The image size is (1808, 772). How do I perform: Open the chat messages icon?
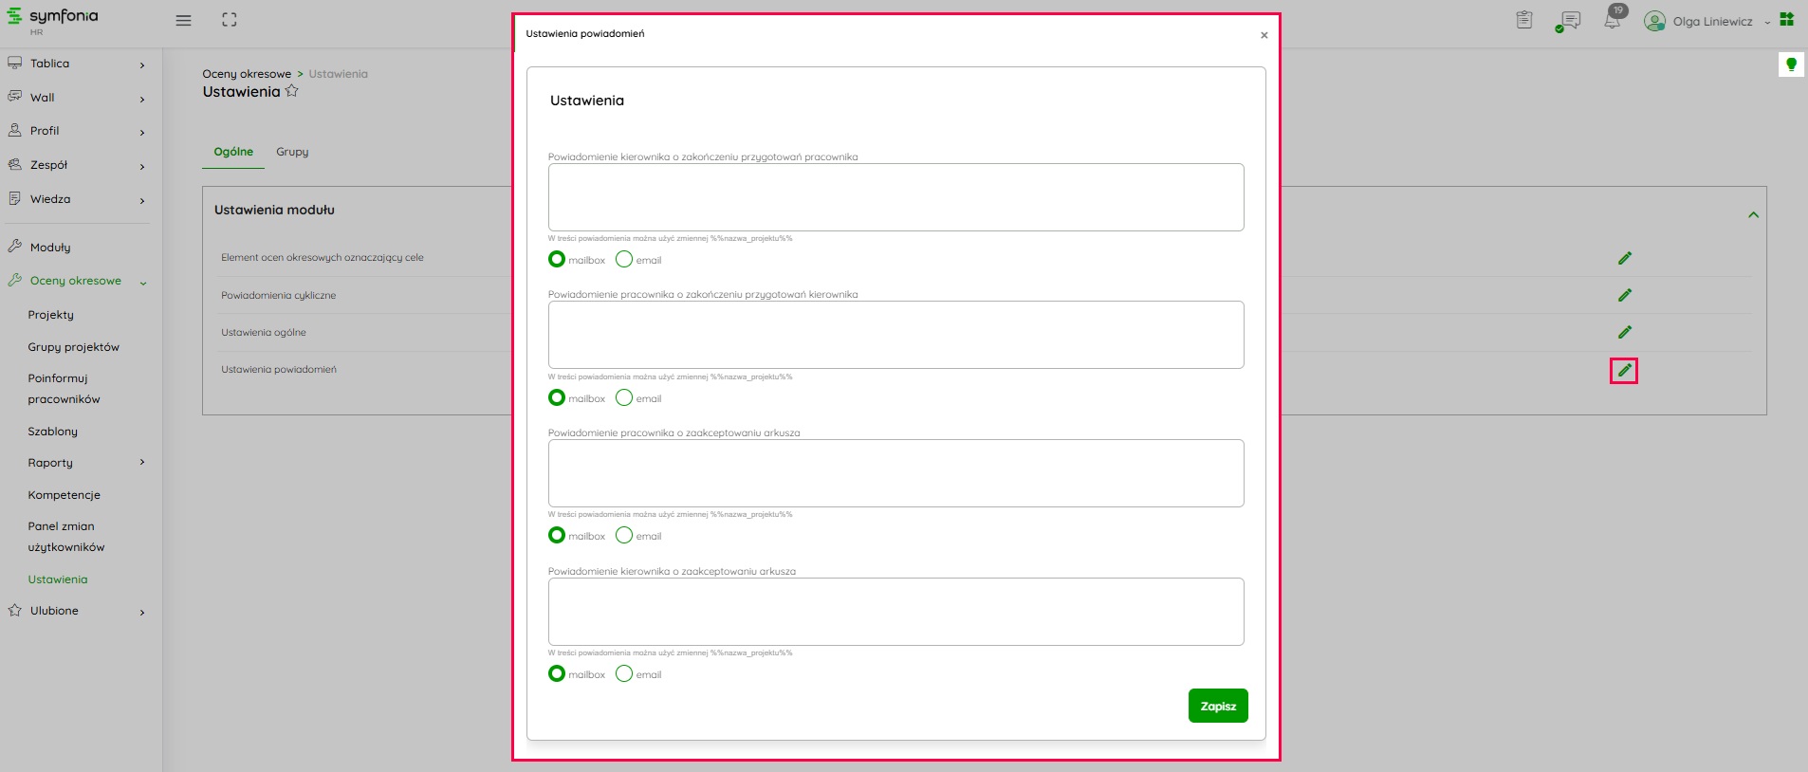pyautogui.click(x=1569, y=21)
